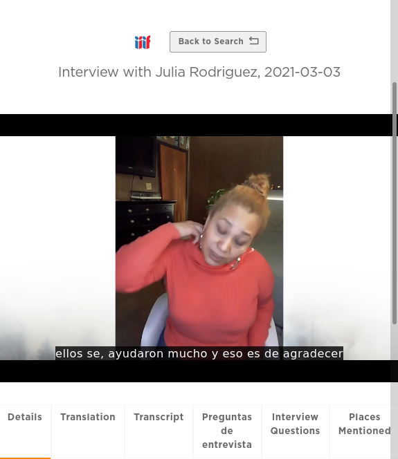The image size is (398, 459).
Task: Click the orange indicator under Details tab
Action: coord(25,458)
